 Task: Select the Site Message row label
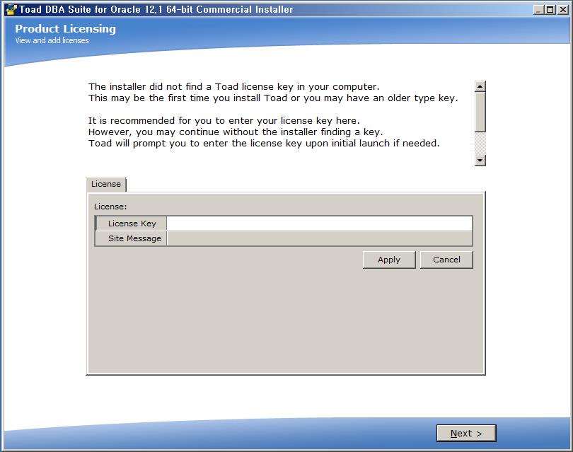134,238
